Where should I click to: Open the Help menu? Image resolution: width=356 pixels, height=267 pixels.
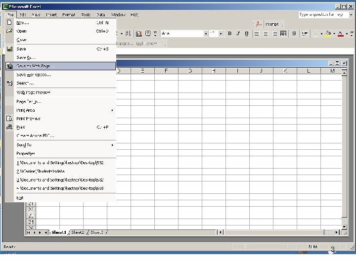pyautogui.click(x=134, y=15)
